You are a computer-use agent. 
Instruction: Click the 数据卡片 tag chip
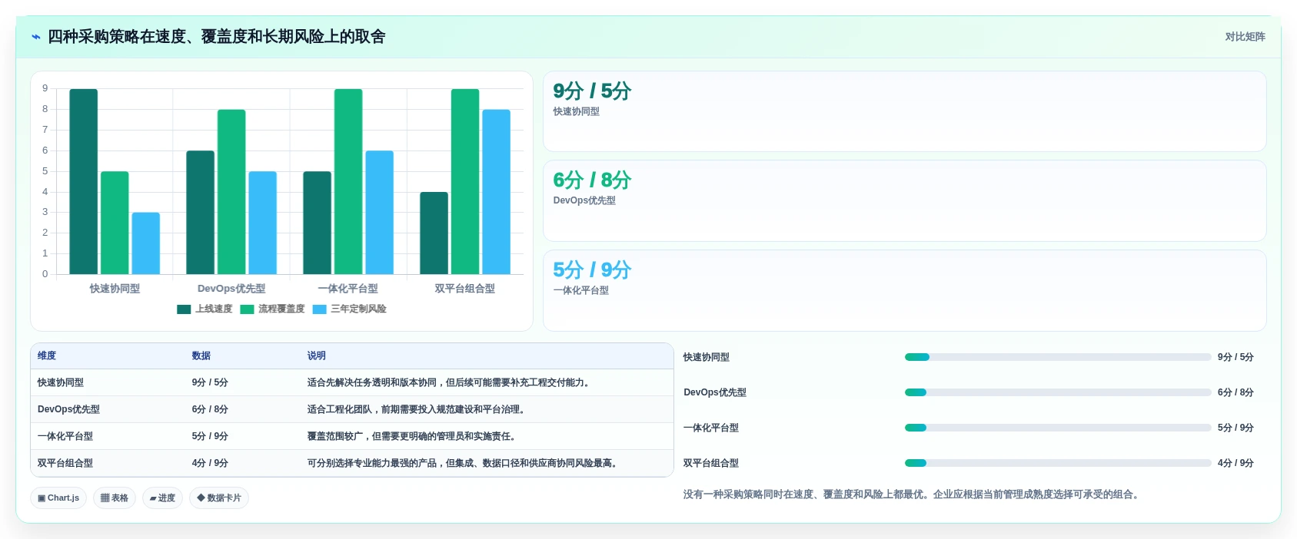[219, 498]
